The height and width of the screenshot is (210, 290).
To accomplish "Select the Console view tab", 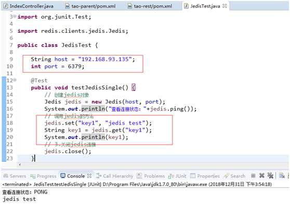I will pyautogui.click(x=76, y=176).
